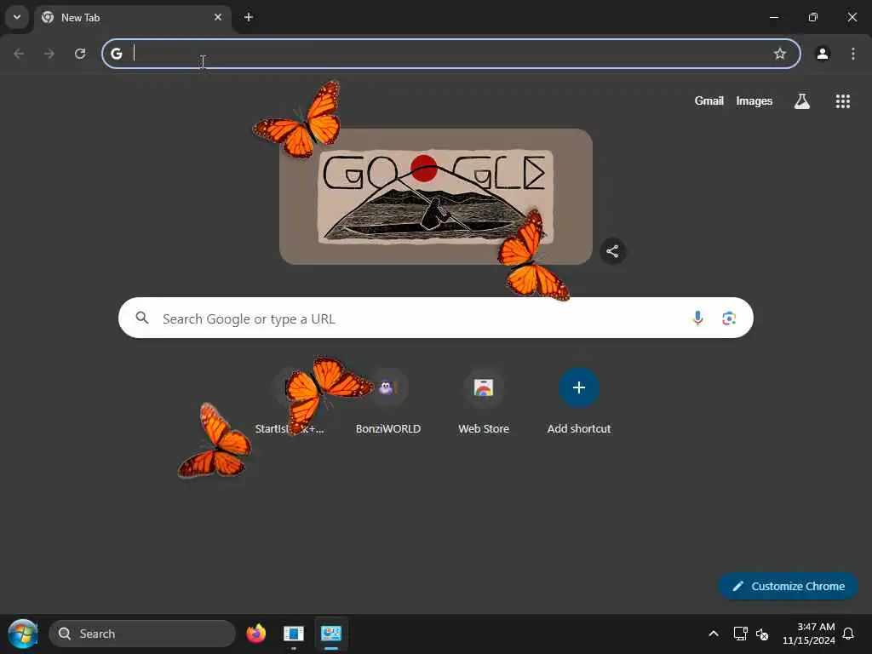872x654 pixels.
Task: Open the notifications bell
Action: [848, 634]
